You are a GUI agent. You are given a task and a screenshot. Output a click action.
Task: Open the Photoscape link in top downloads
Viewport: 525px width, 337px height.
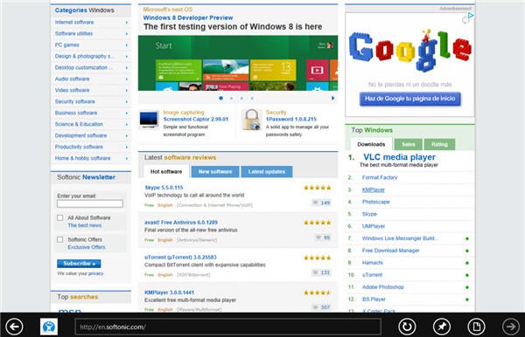click(375, 202)
